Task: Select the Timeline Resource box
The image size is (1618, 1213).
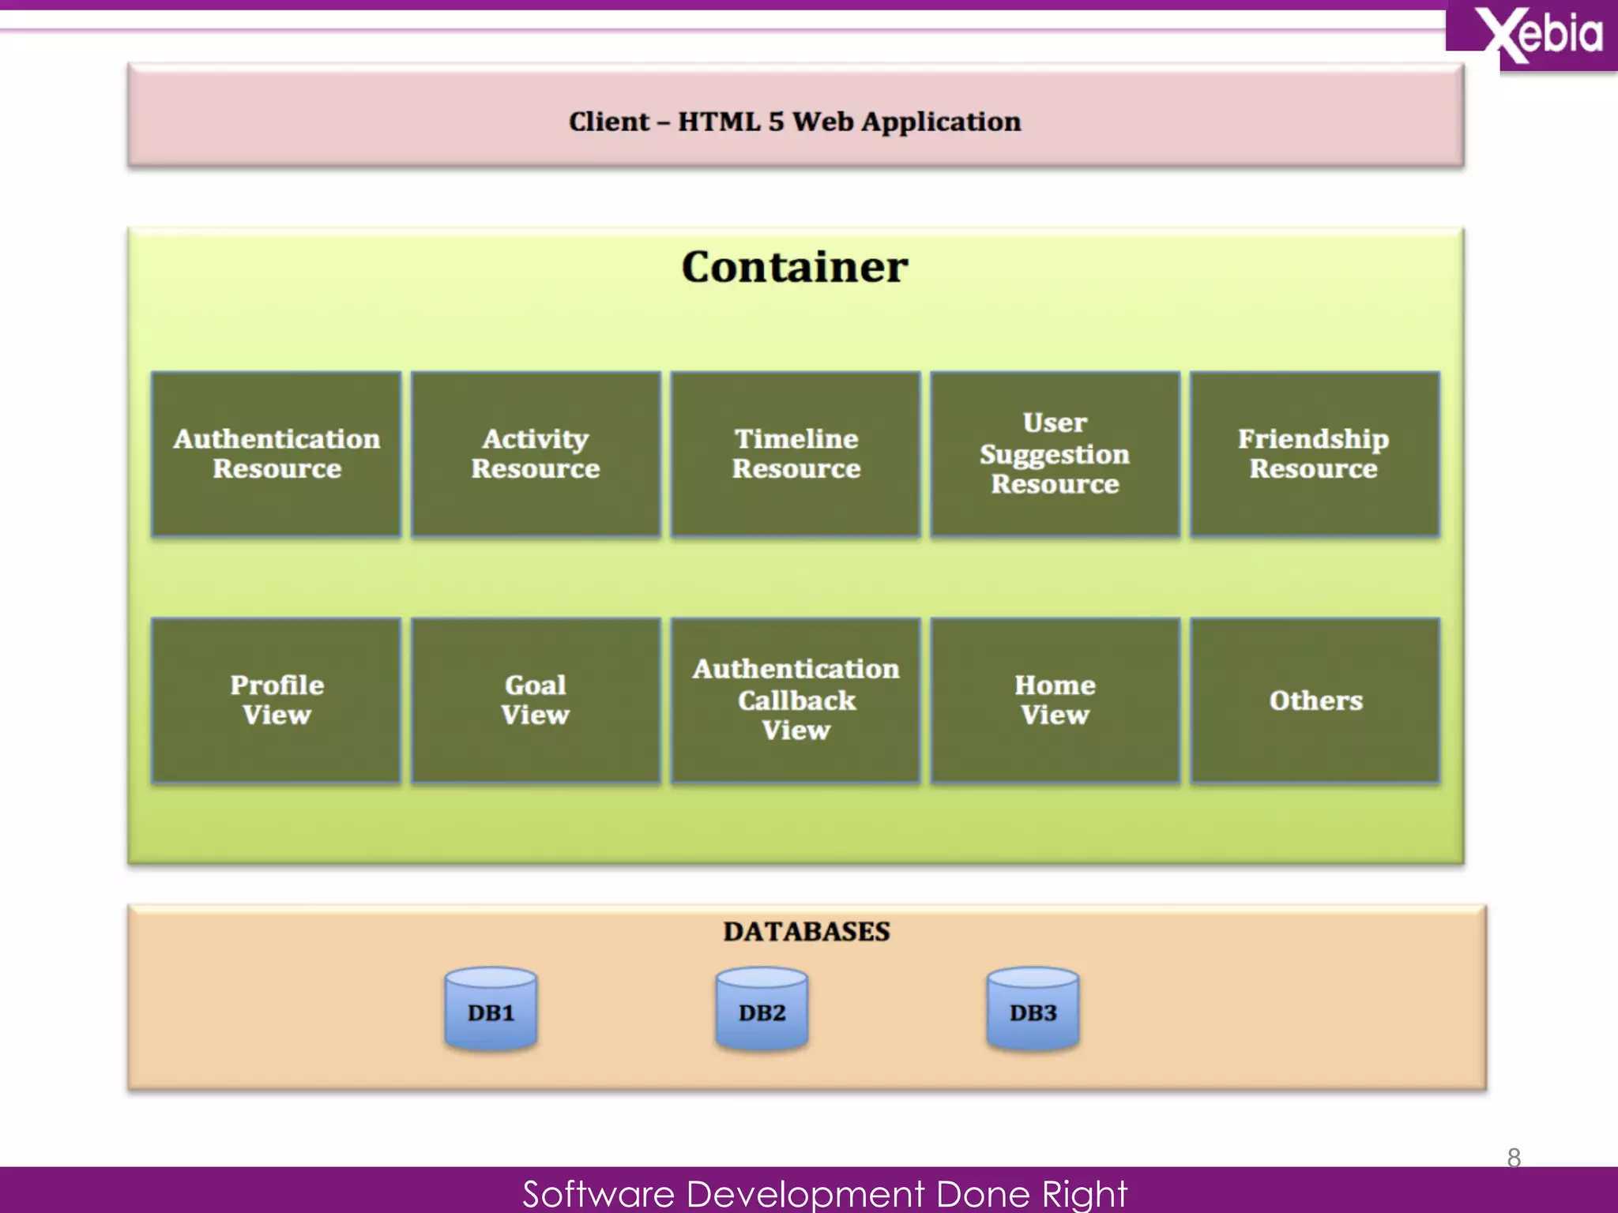Action: coord(796,454)
